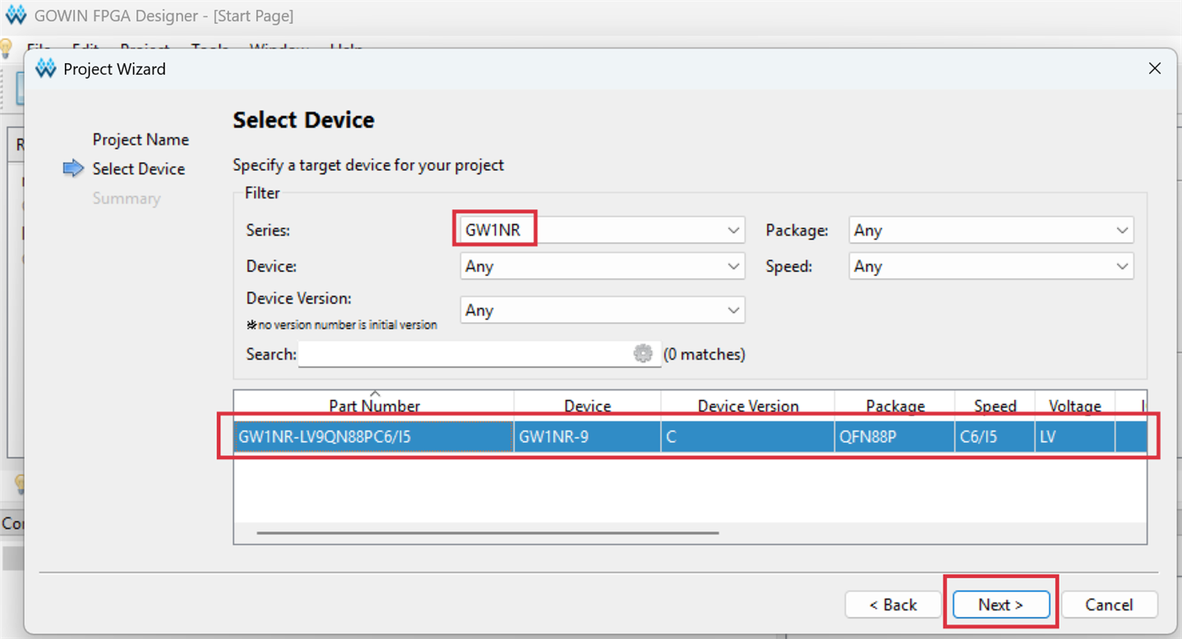Click the Device Version column header

point(748,406)
